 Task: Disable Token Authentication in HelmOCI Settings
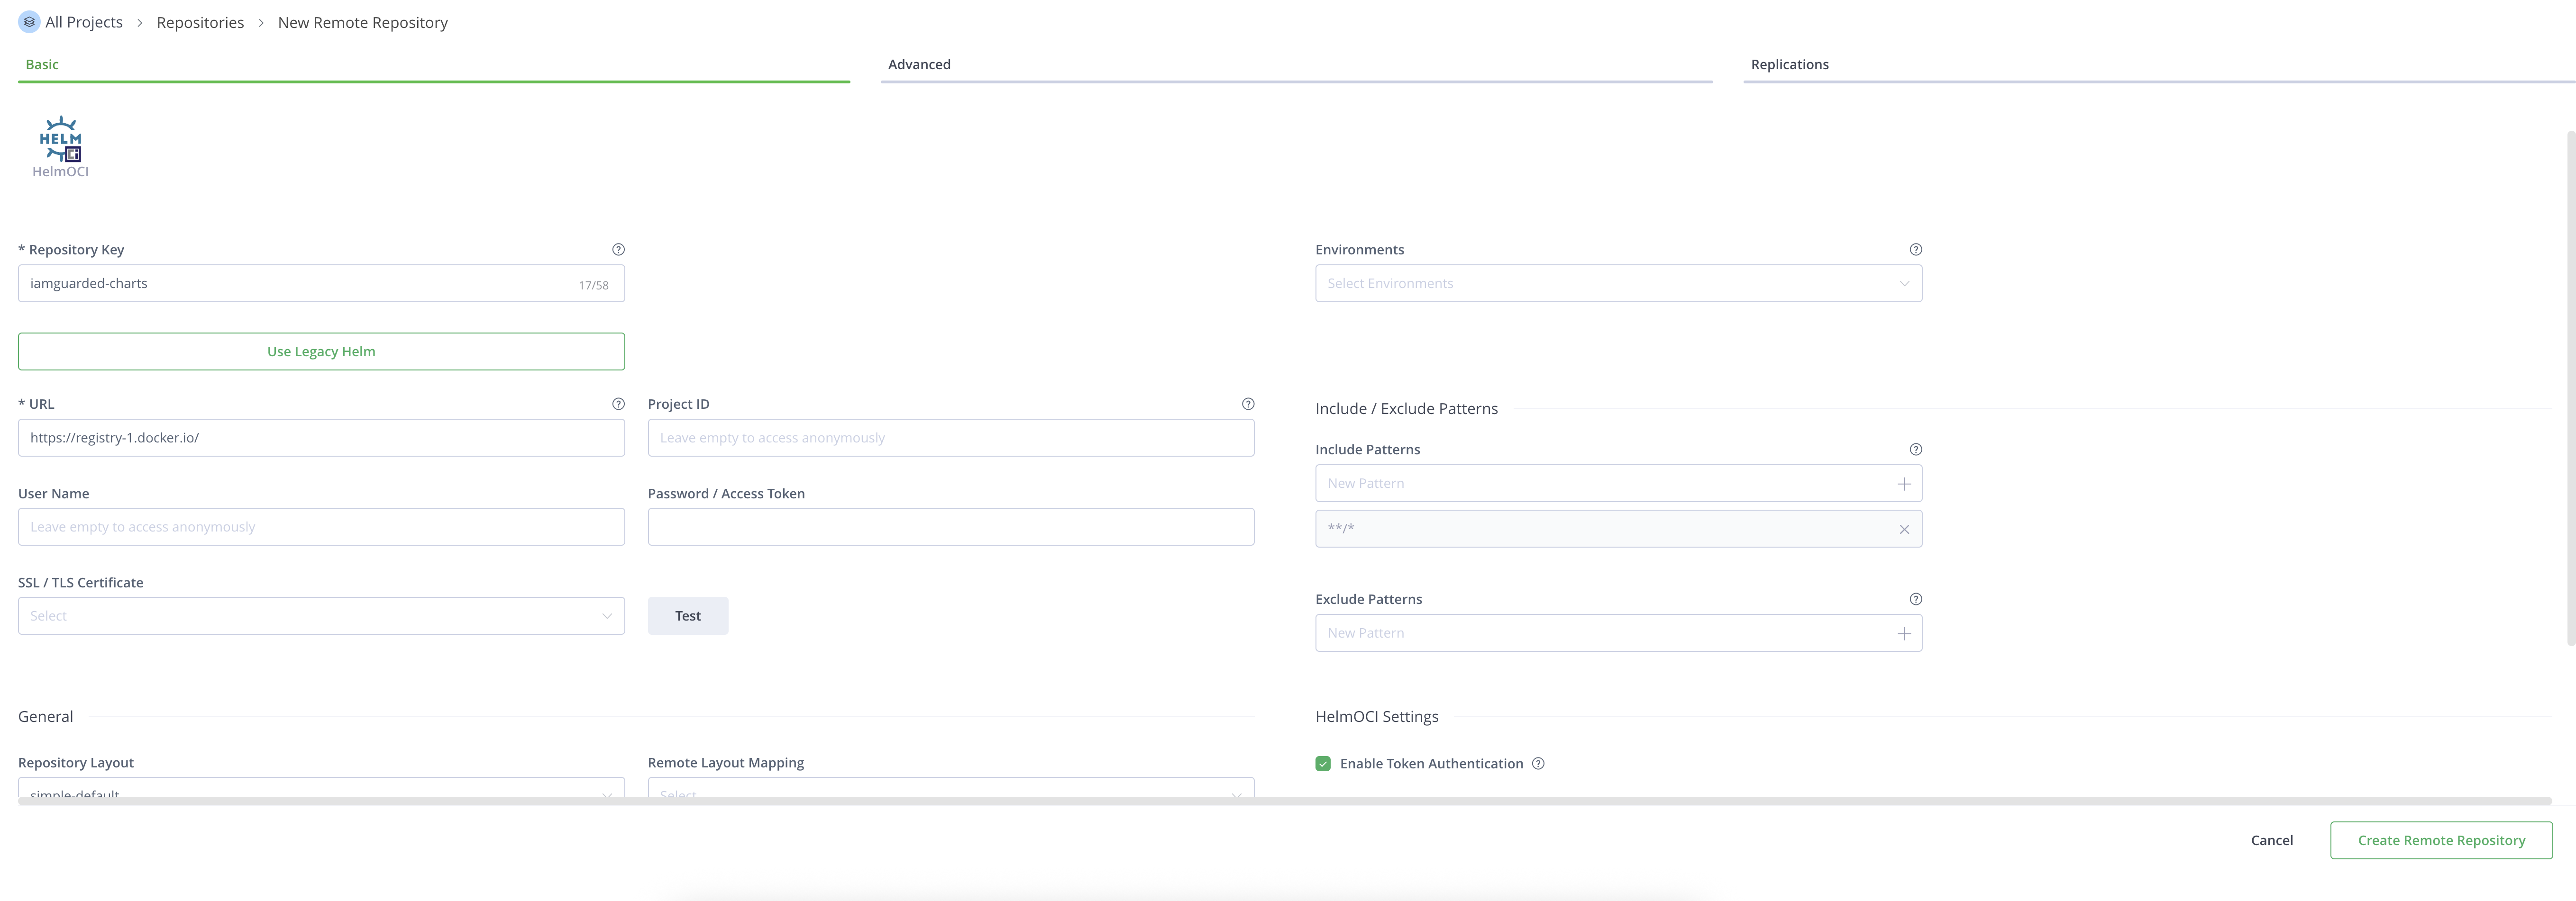tap(1322, 763)
